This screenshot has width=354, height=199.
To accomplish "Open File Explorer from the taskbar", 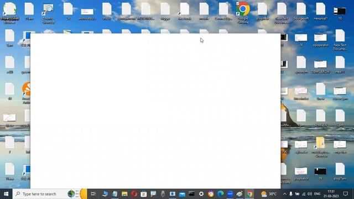I will coord(124,194).
